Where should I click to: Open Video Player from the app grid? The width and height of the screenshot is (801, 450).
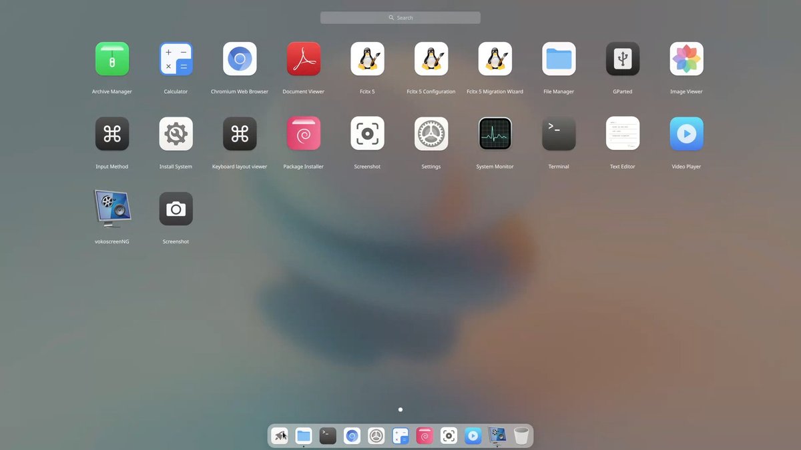coord(686,134)
